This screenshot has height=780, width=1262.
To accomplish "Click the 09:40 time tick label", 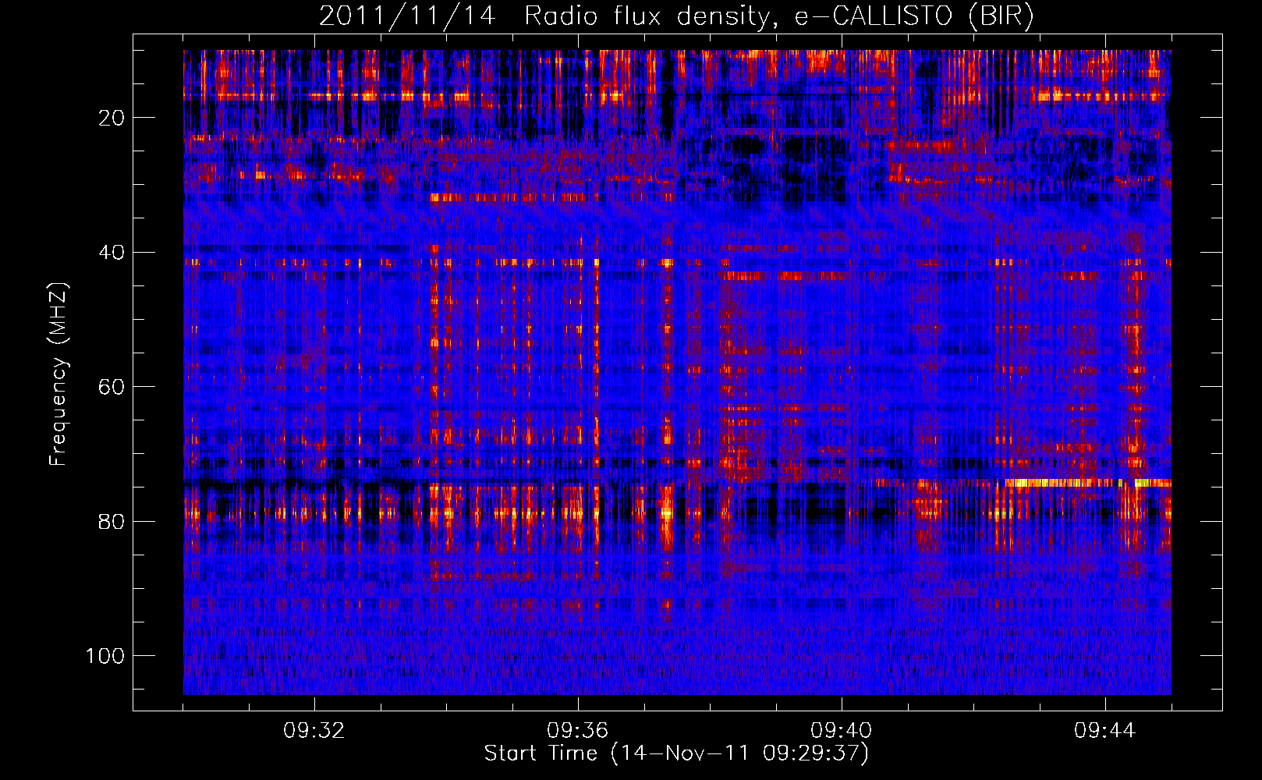I will pyautogui.click(x=842, y=731).
